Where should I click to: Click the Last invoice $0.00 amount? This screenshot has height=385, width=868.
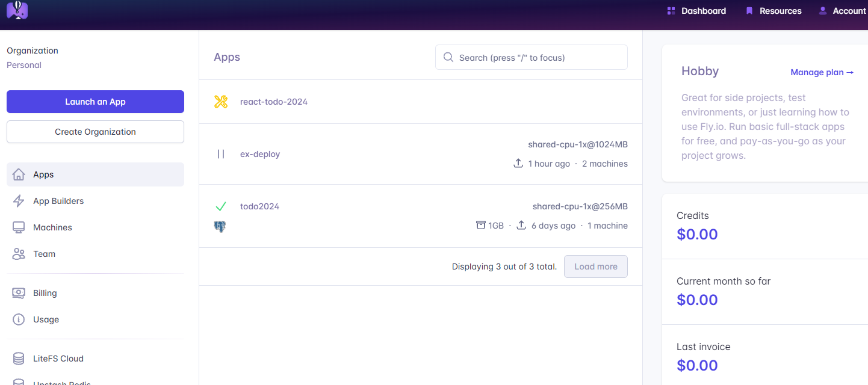(697, 365)
